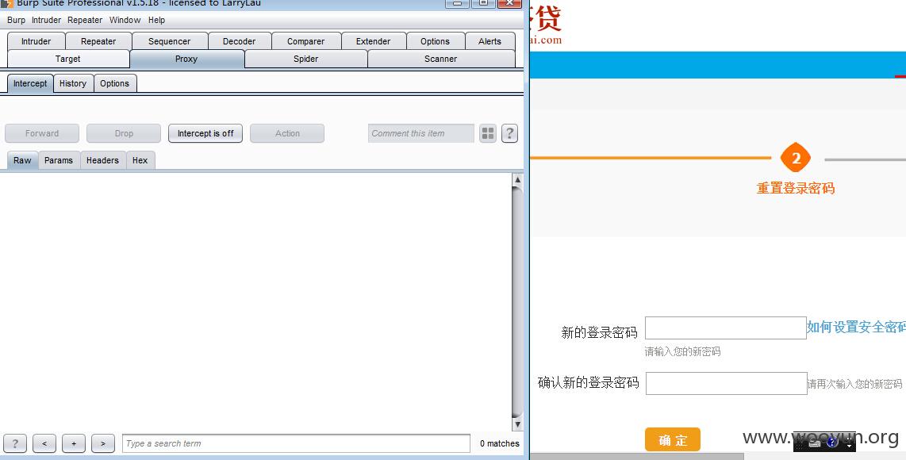This screenshot has width=906, height=460.
Task: Switch to the Target tab
Action: [68, 59]
